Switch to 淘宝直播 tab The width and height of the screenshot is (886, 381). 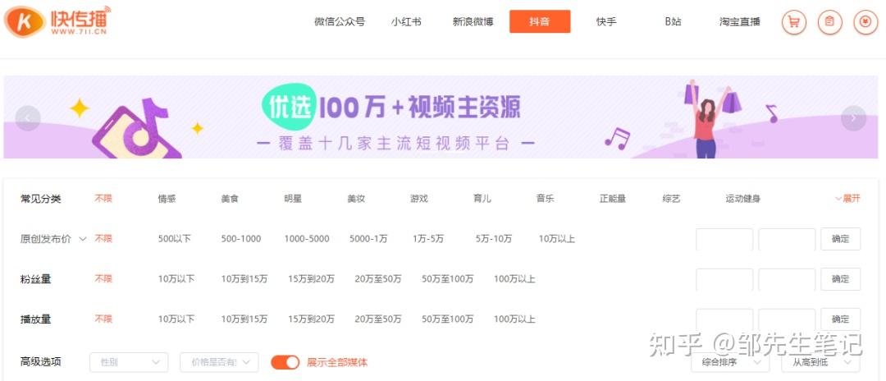coord(740,22)
